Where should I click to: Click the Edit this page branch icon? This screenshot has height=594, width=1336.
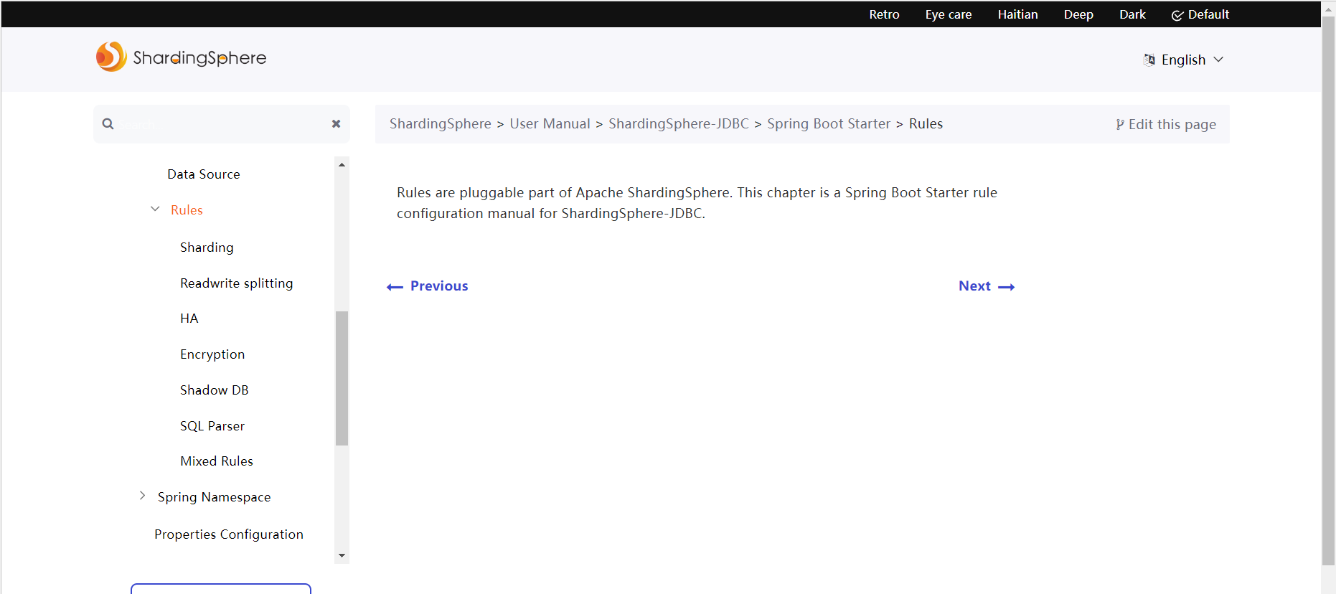tap(1119, 124)
